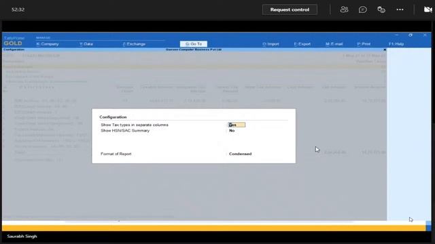Open the Z: Exchange menu
This screenshot has width=435, height=244.
click(134, 44)
